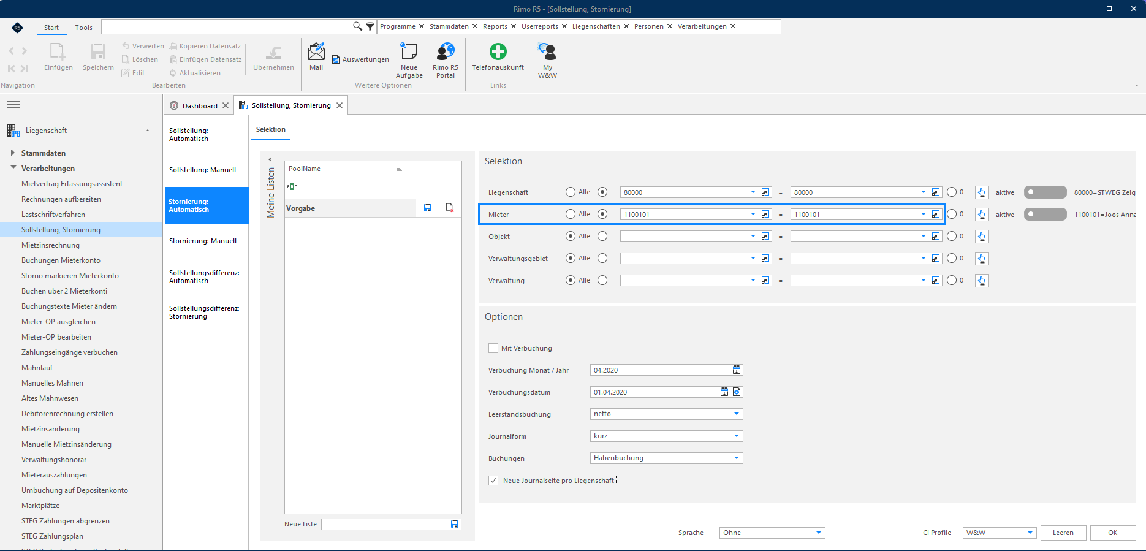The image size is (1146, 551).
Task: Select the Alle radio for Mieter
Action: [x=571, y=214]
